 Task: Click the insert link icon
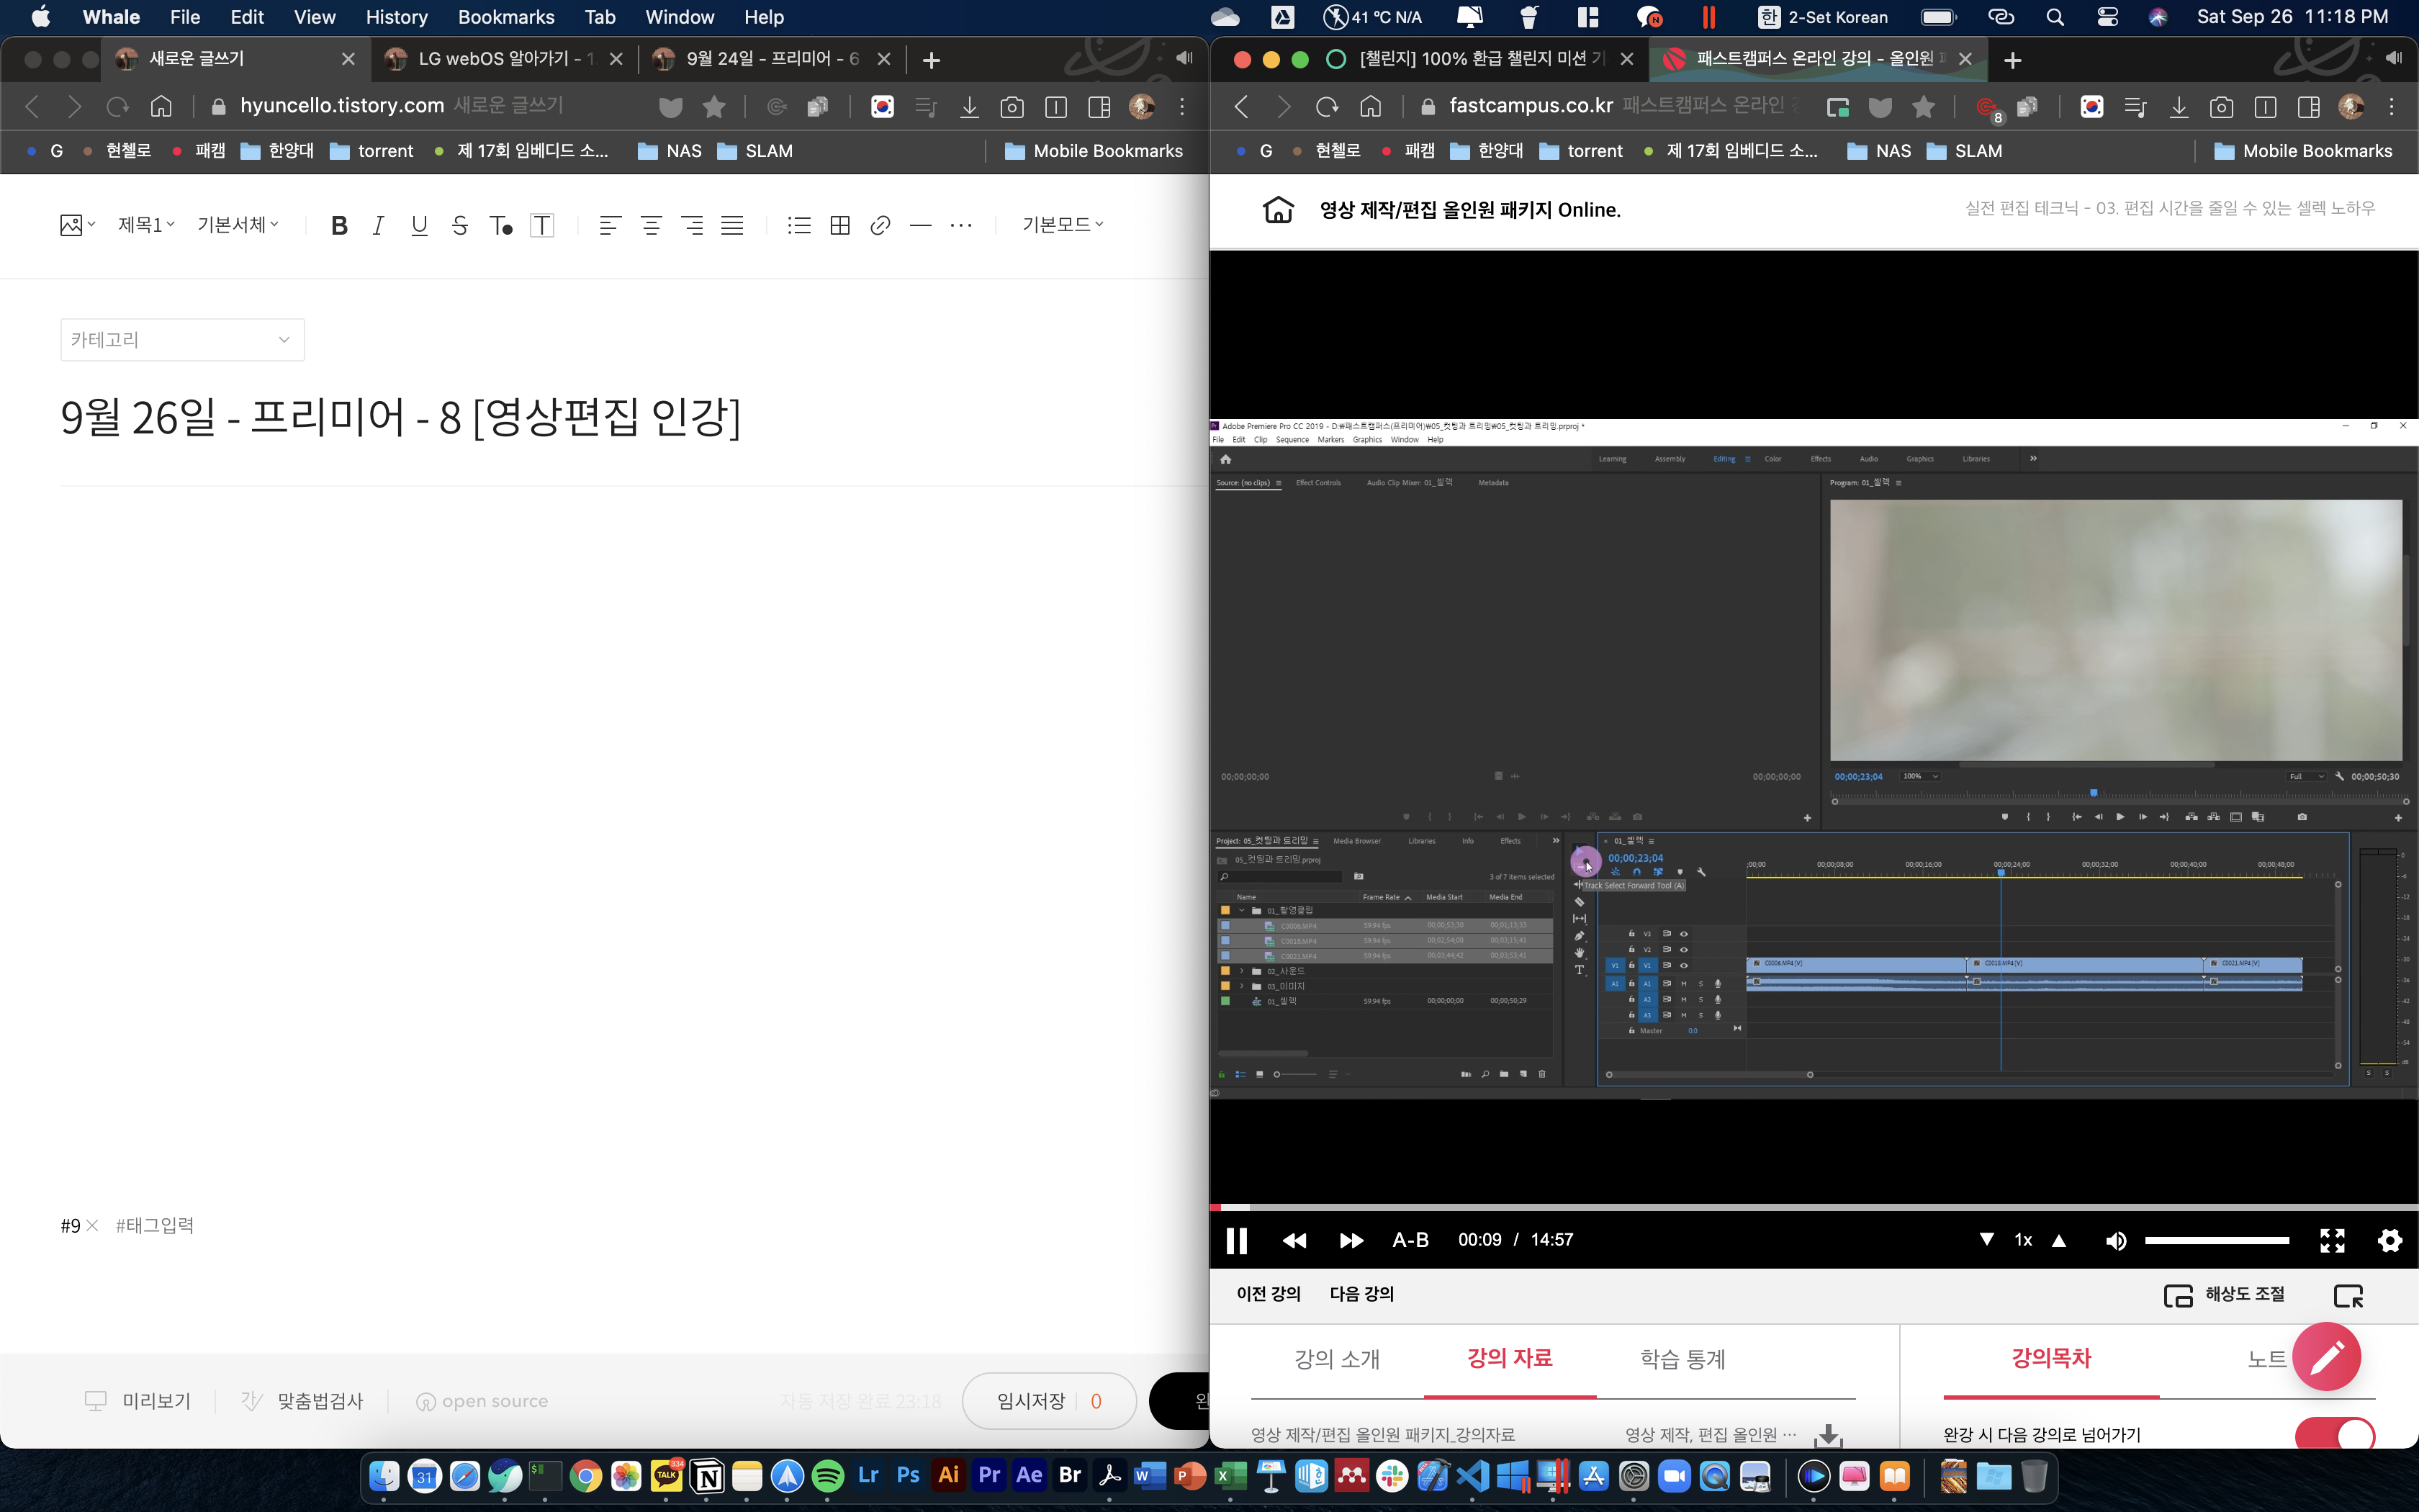click(x=880, y=225)
